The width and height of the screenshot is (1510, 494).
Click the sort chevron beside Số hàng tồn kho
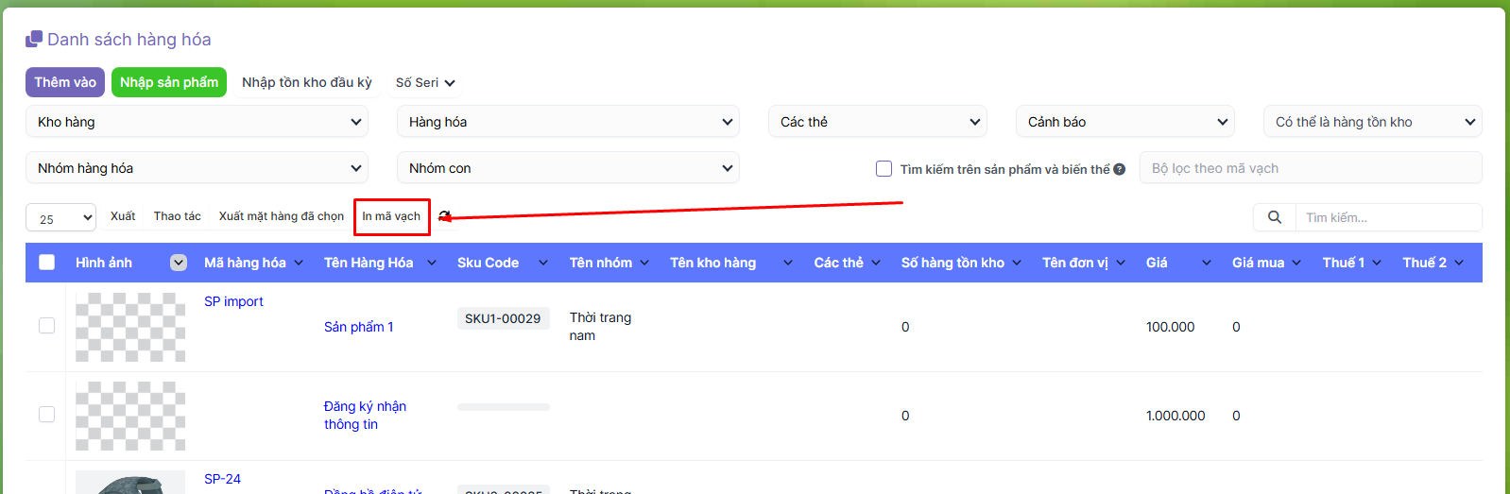[x=1017, y=263]
